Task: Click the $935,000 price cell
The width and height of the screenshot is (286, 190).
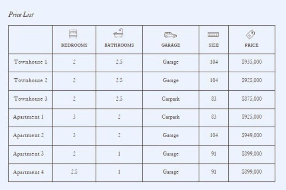Action: [x=251, y=62]
